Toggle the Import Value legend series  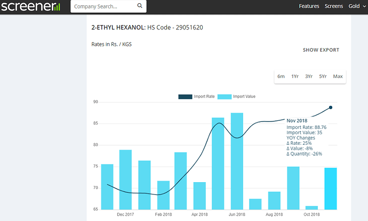[244, 96]
